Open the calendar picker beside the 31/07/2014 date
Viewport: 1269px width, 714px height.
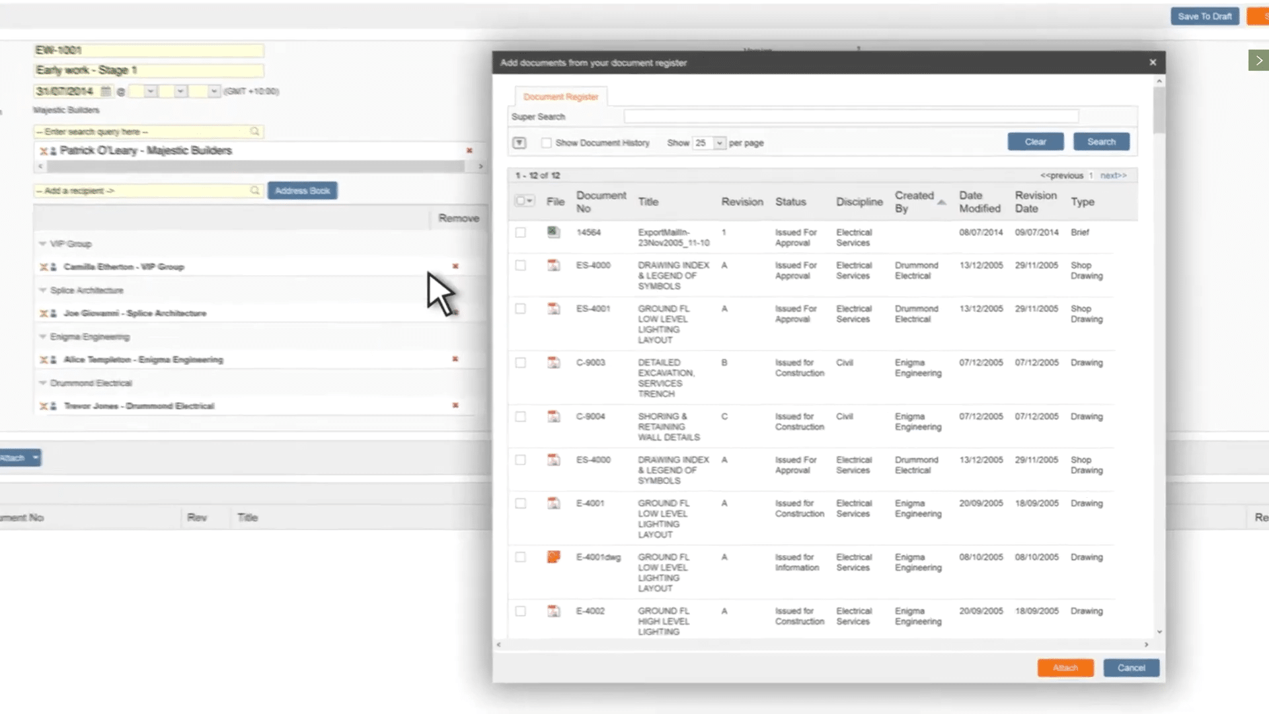tap(106, 91)
